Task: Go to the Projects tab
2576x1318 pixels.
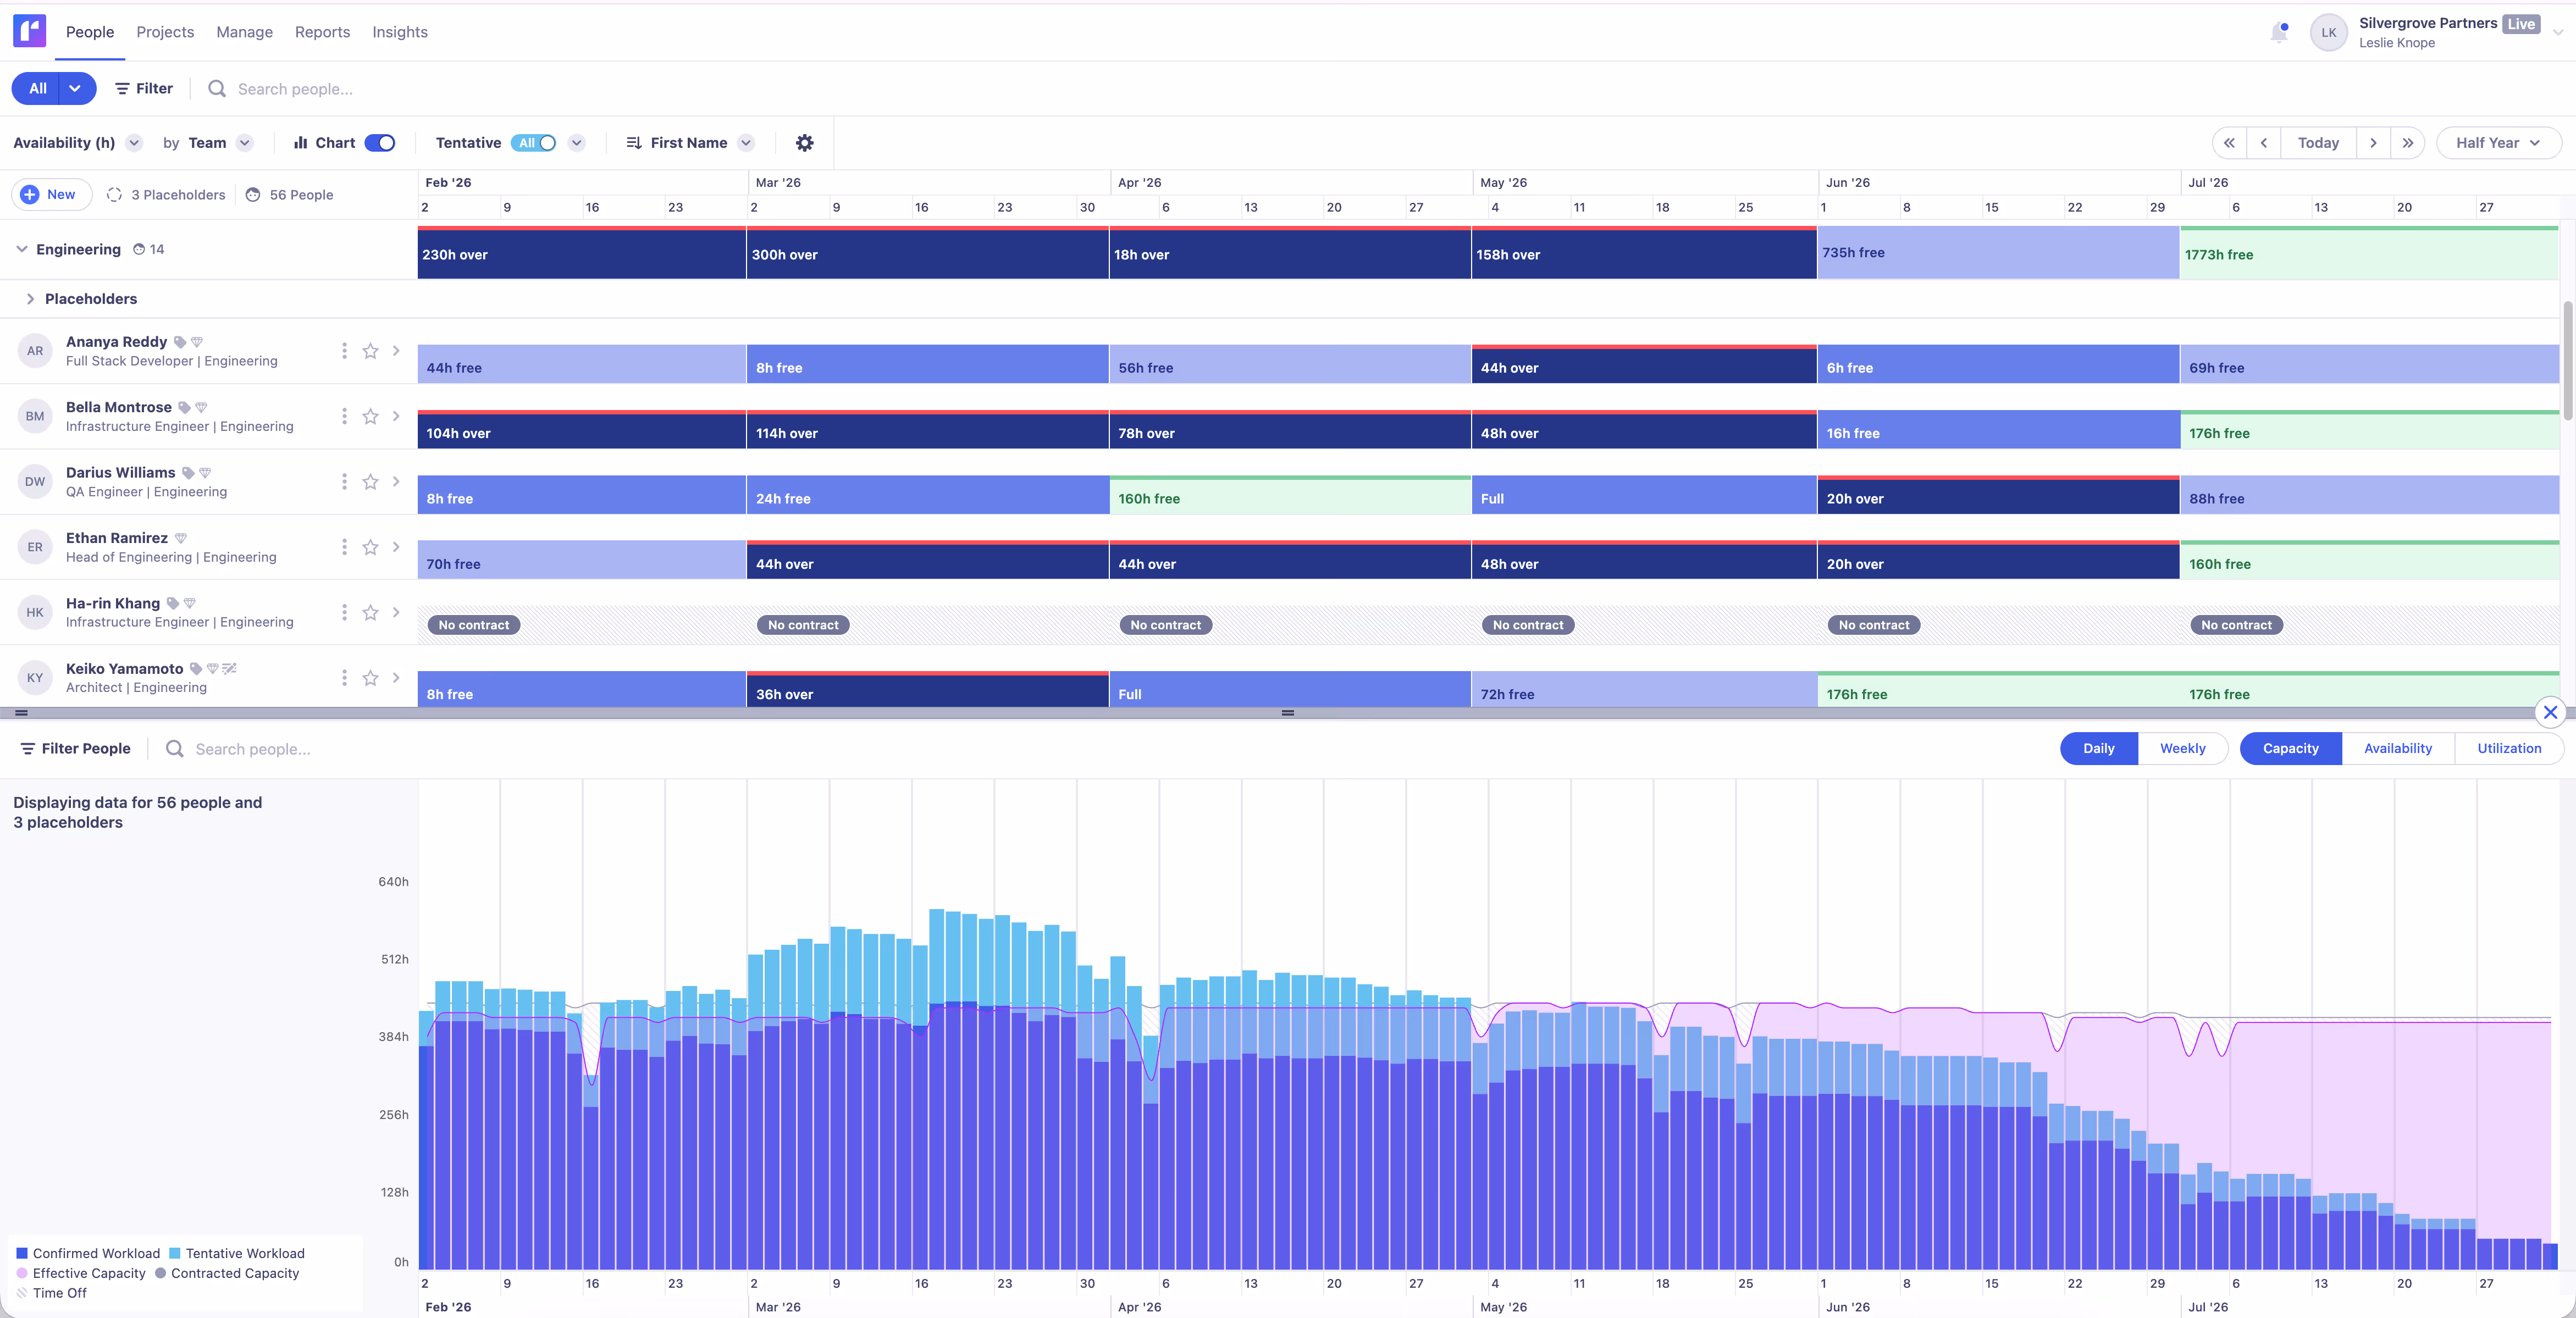Action: click(165, 32)
